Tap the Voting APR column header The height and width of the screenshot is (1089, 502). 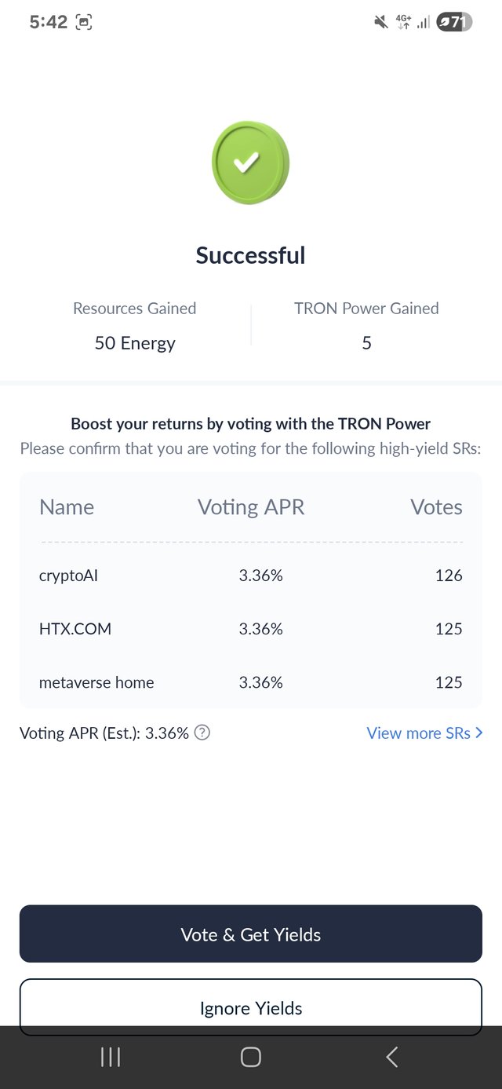point(251,507)
